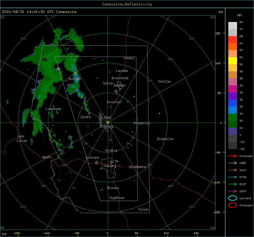This screenshot has width=254, height=237.
Task: Click the Banff label
Action: 47,157
